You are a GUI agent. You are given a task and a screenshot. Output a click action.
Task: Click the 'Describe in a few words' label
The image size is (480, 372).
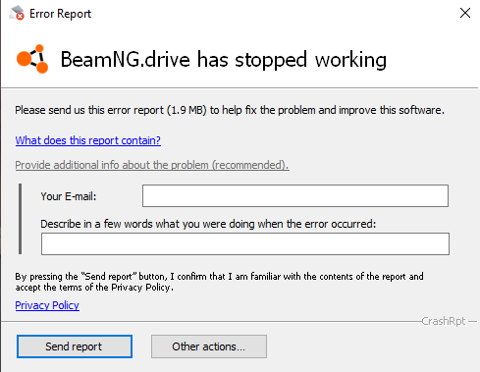(208, 224)
